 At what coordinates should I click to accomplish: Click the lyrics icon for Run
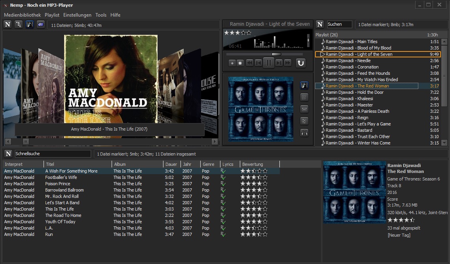point(223,234)
